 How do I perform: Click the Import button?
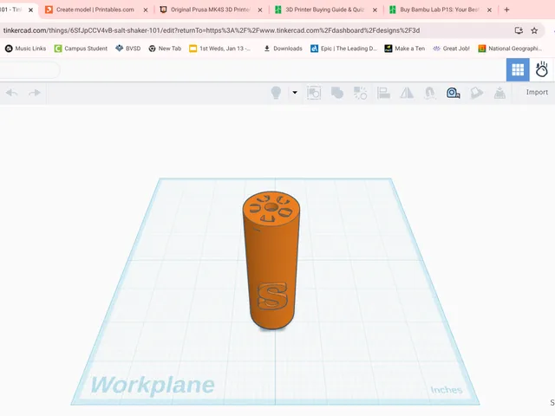537,93
